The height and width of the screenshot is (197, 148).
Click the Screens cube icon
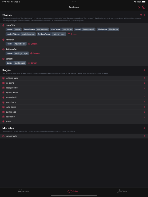pos(3,59)
